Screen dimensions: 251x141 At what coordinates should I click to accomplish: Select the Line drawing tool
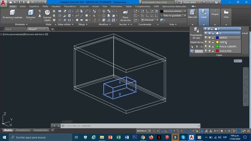[82, 16]
